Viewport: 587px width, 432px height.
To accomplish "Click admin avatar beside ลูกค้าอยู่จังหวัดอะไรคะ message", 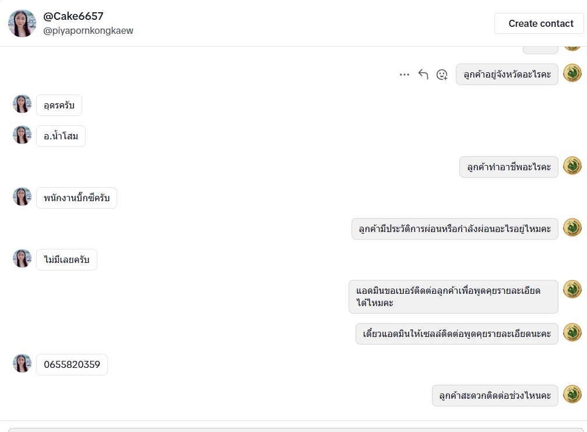I will click(x=572, y=73).
